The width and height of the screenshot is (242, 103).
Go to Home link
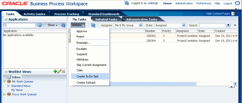point(167,3)
